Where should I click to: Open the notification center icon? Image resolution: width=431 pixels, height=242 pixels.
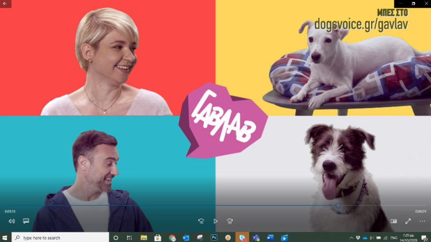point(425,238)
